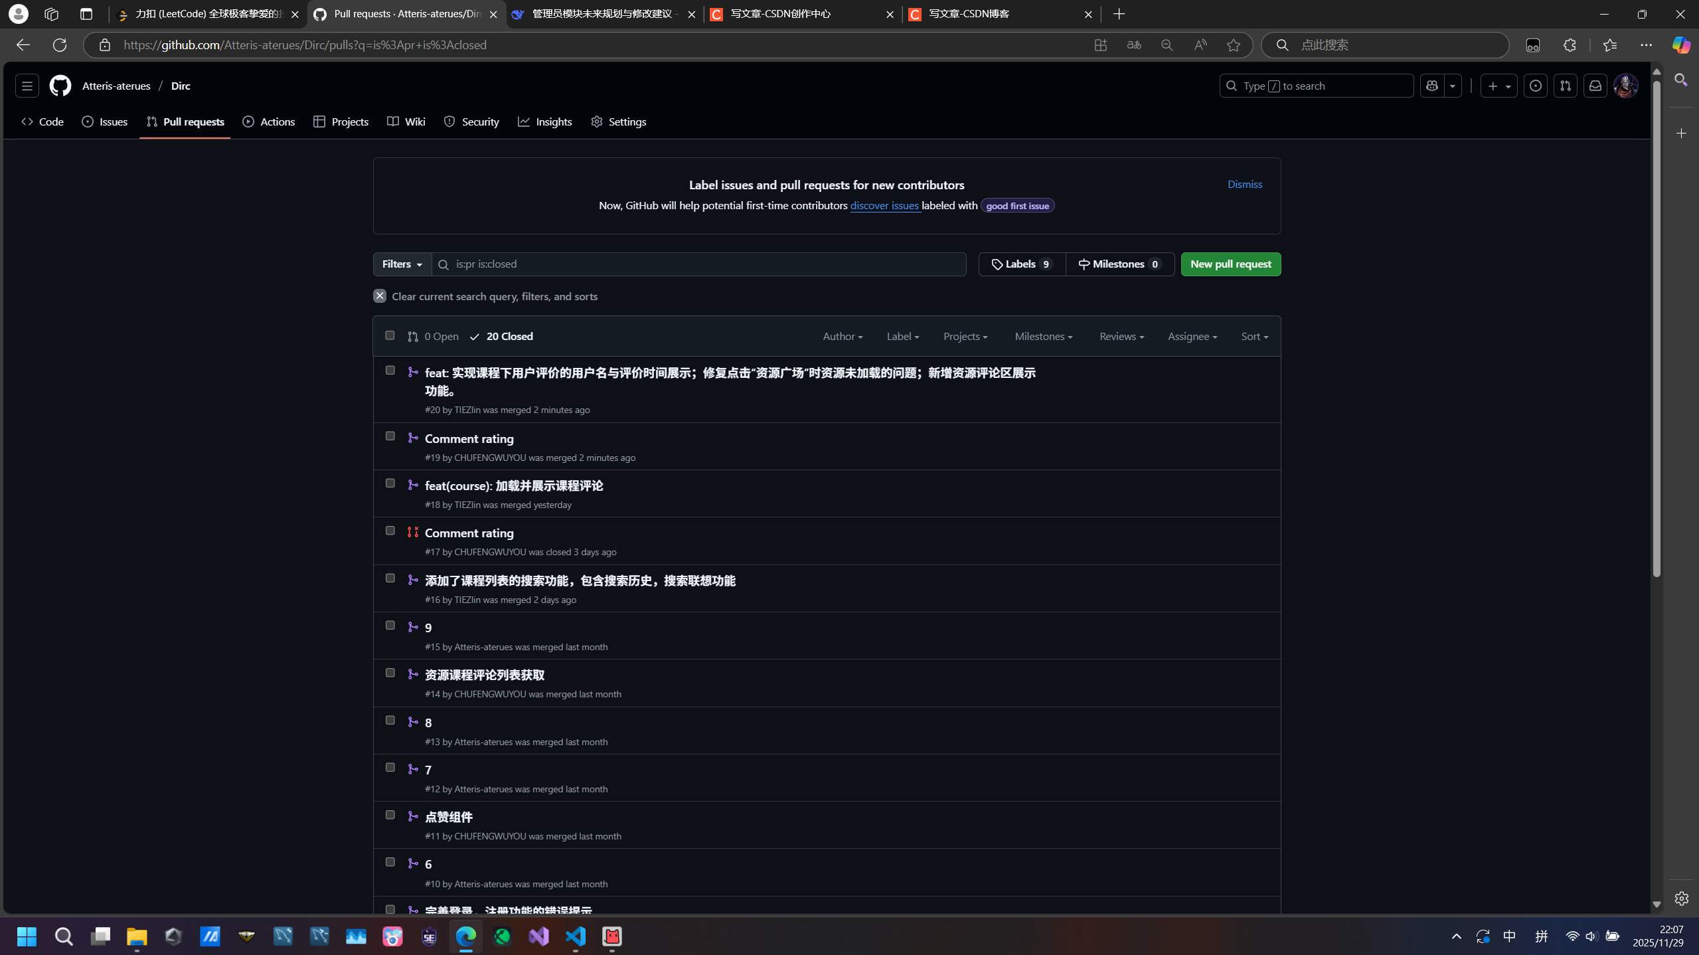
Task: Open the Insights repository tab
Action: 545,122
